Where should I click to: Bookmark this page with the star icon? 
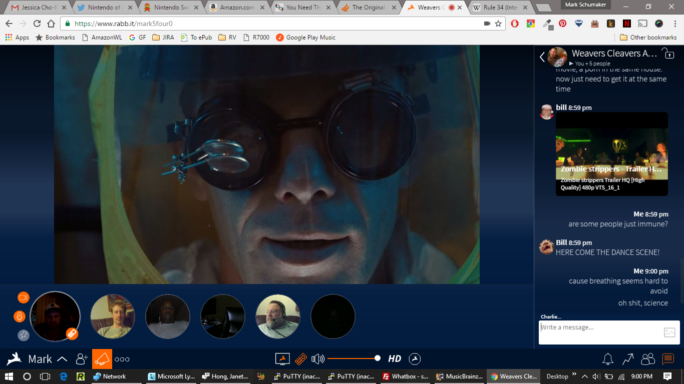(x=498, y=23)
